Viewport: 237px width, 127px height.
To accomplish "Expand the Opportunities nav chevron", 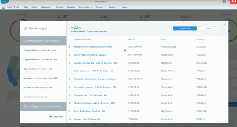I will (92, 7).
